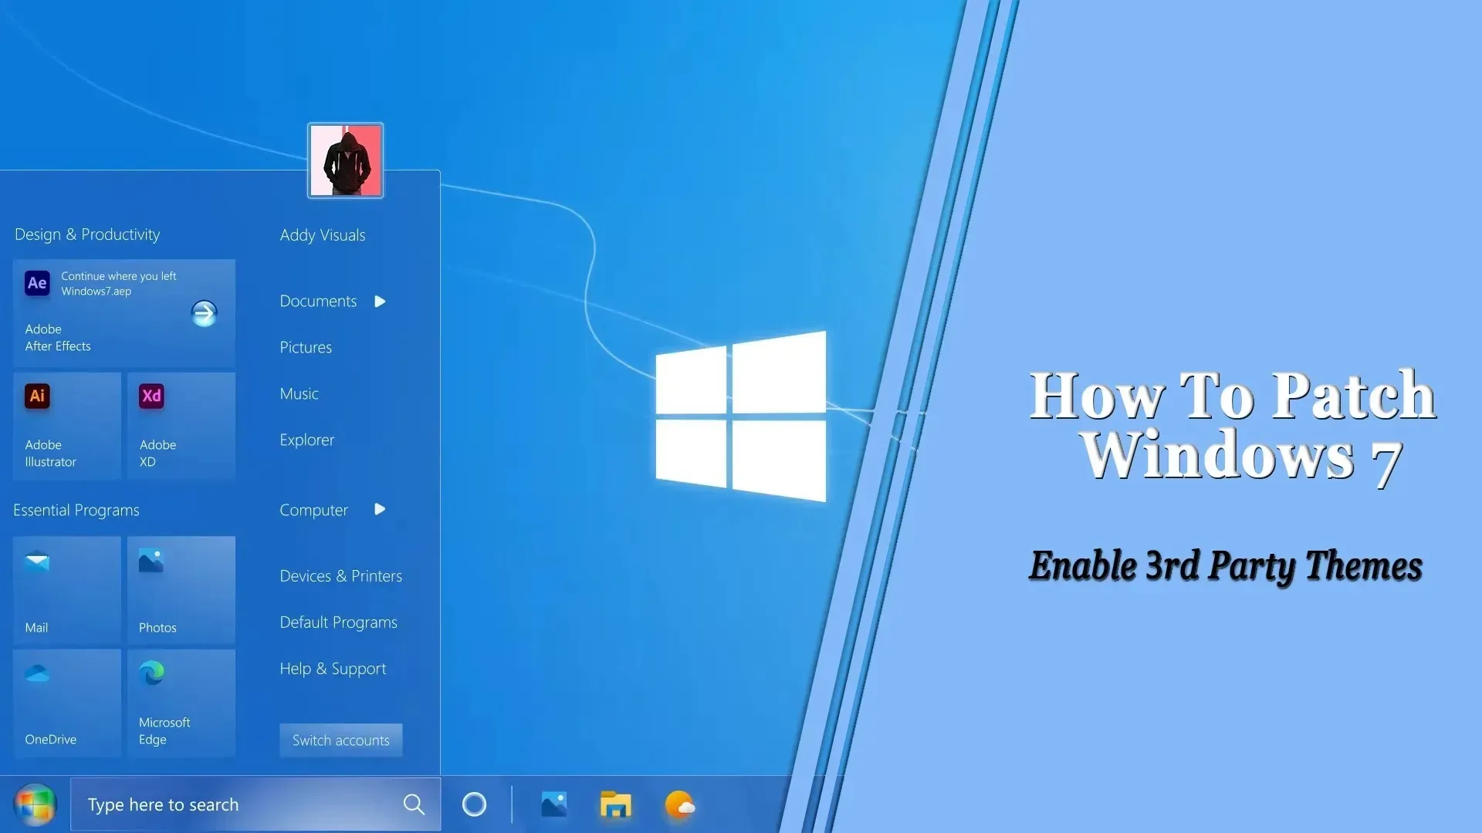This screenshot has width=1482, height=833.
Task: Launch Microsoft Edge tile
Action: (x=181, y=703)
